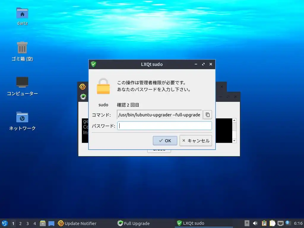Close the Full Upgrade background window

(235, 96)
